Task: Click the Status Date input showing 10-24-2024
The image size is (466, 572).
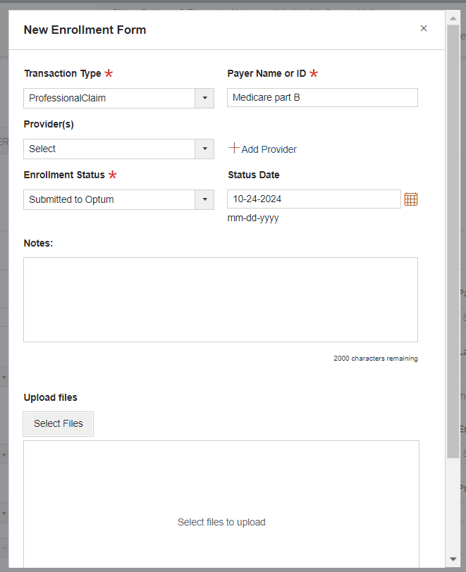Action: 313,199
